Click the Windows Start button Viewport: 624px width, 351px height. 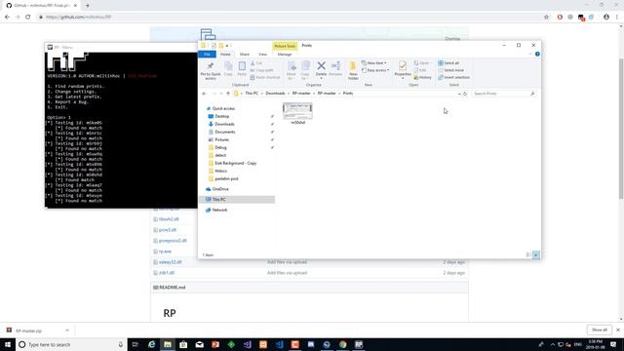8,344
